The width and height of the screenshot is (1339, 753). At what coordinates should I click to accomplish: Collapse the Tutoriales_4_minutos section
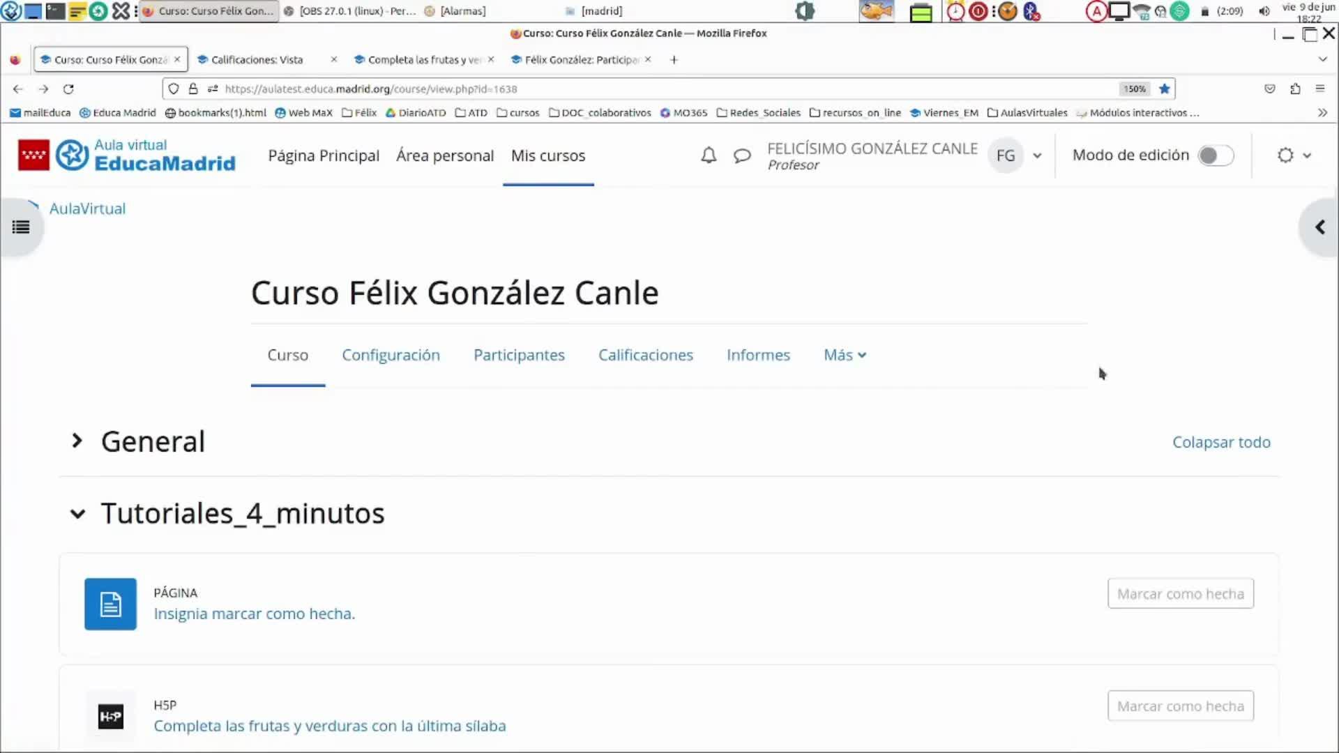tap(77, 514)
